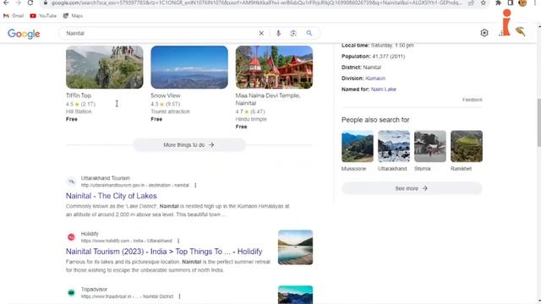Screen dimensions: 541x304
Task: Click the Holidify site favicon
Action: pyautogui.click(x=71, y=237)
